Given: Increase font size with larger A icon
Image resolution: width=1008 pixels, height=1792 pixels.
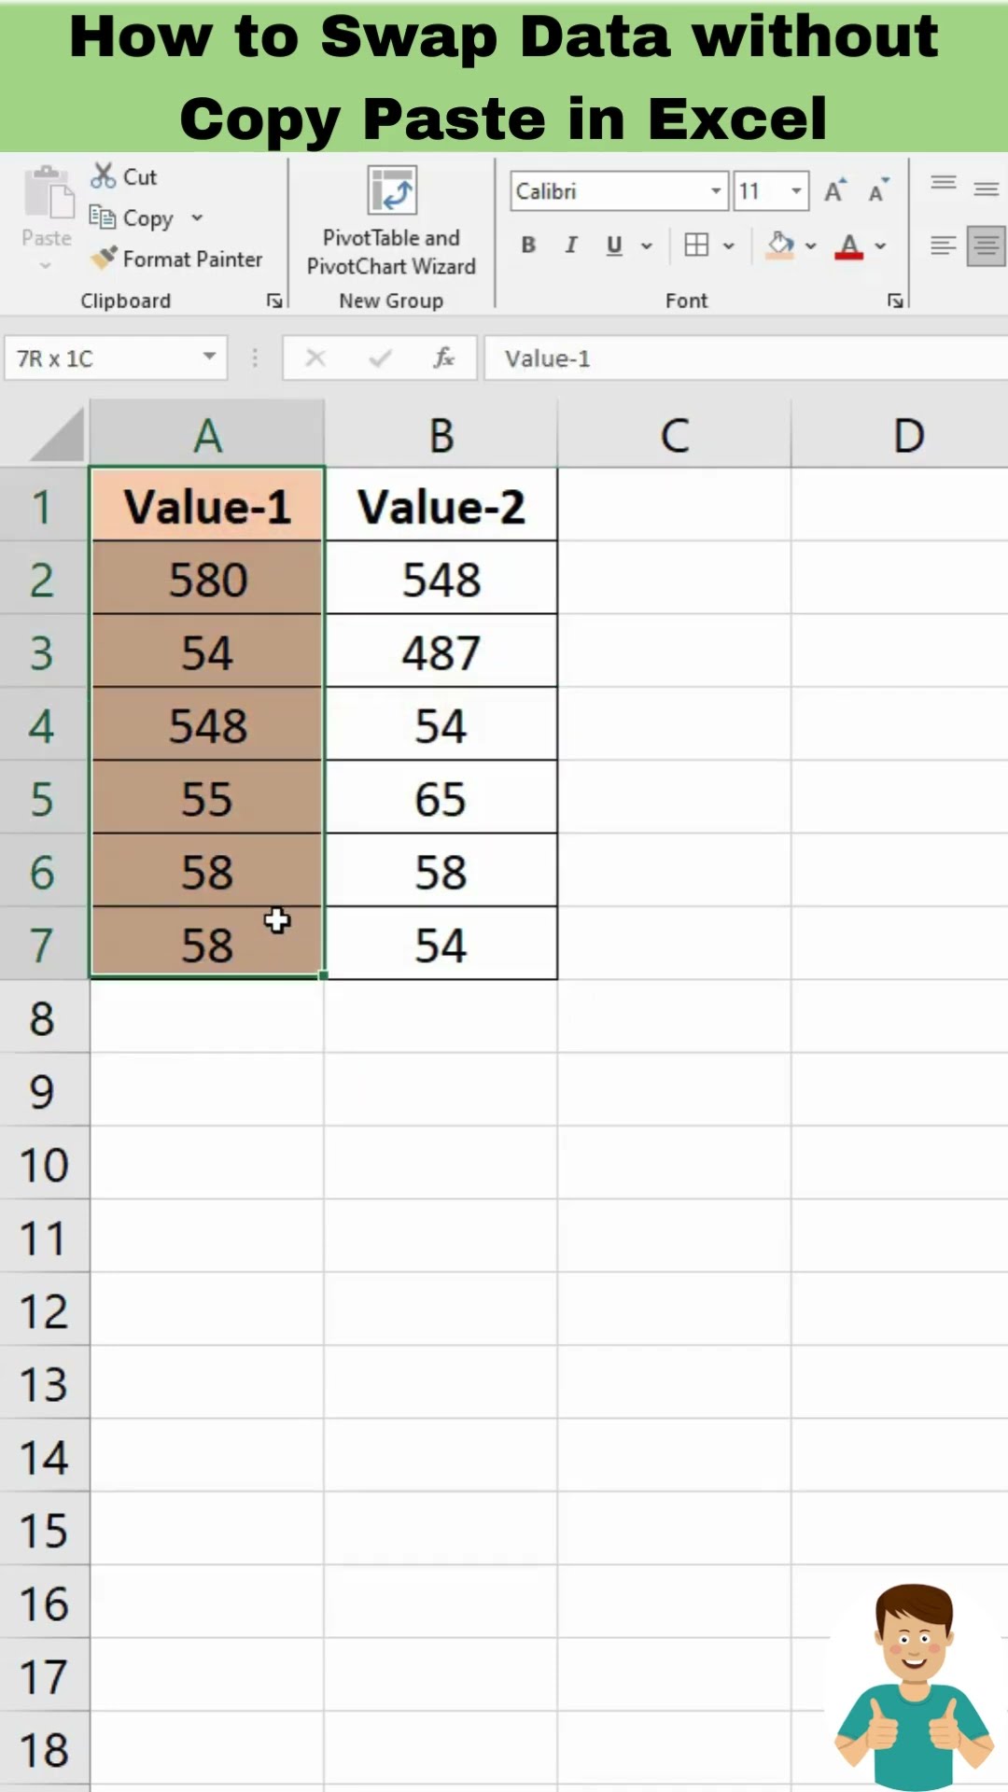Looking at the screenshot, I should click(x=834, y=190).
